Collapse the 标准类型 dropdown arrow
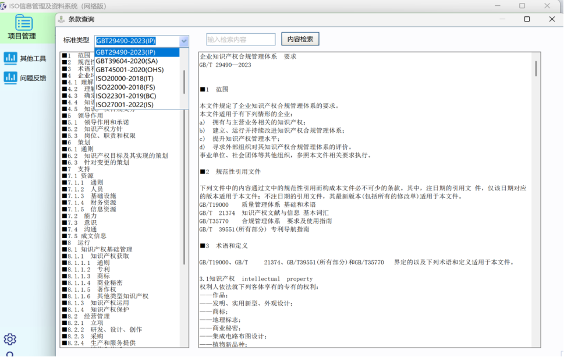 pos(184,41)
